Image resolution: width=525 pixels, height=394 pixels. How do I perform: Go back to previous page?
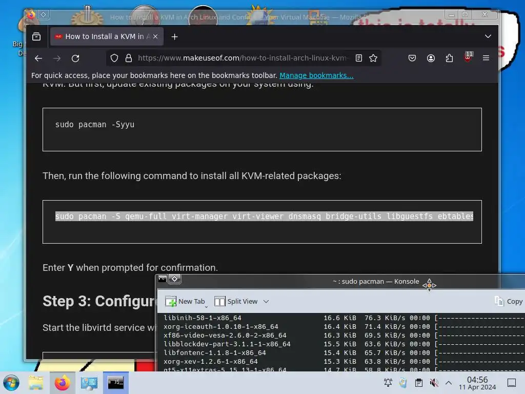coord(38,58)
